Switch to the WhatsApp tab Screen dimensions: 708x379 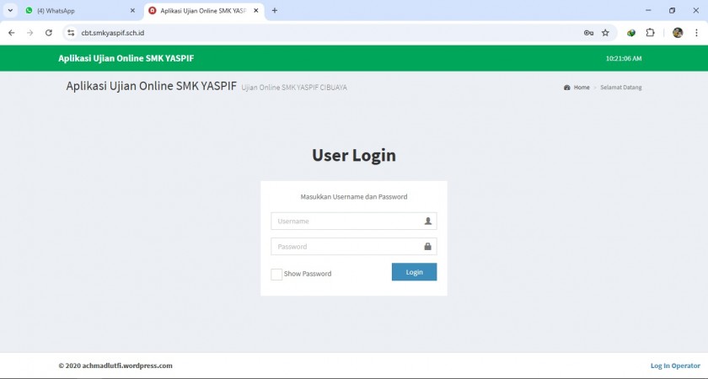80,11
